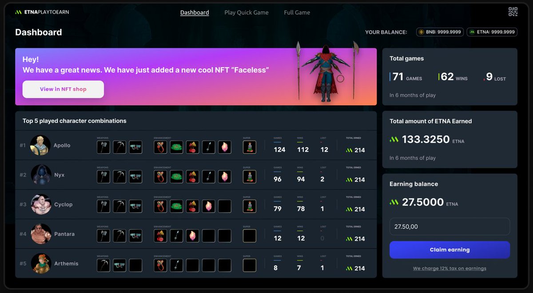
Task: Select Cyclop's pink crystal enhancement
Action: coord(208,206)
